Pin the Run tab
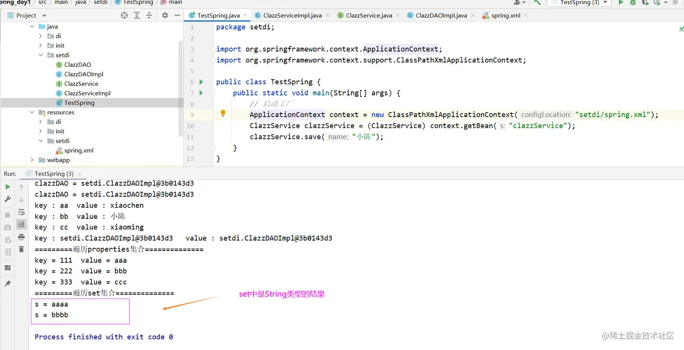The width and height of the screenshot is (684, 350). [x=8, y=284]
